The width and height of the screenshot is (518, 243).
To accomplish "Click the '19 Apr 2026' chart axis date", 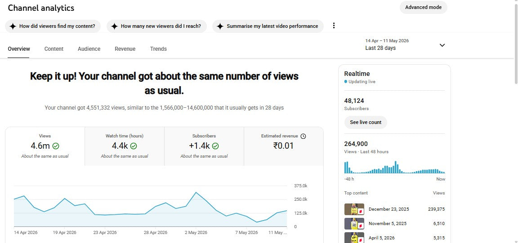I will 64,232.
